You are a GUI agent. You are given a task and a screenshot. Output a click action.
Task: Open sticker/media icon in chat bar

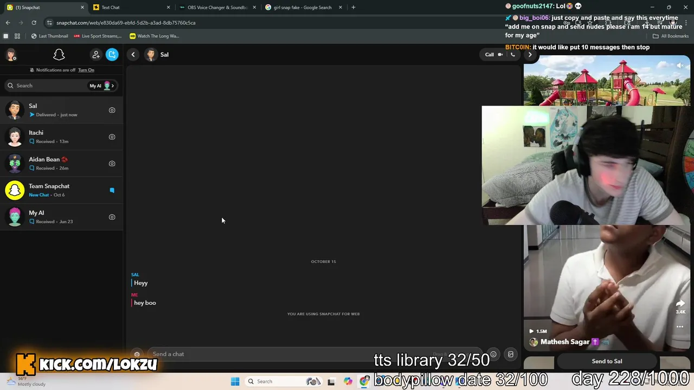coord(511,354)
